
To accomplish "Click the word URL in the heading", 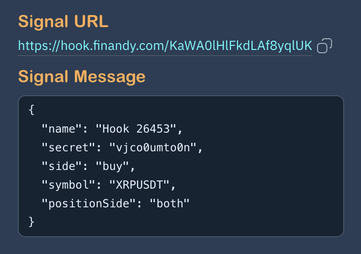I will [91, 21].
